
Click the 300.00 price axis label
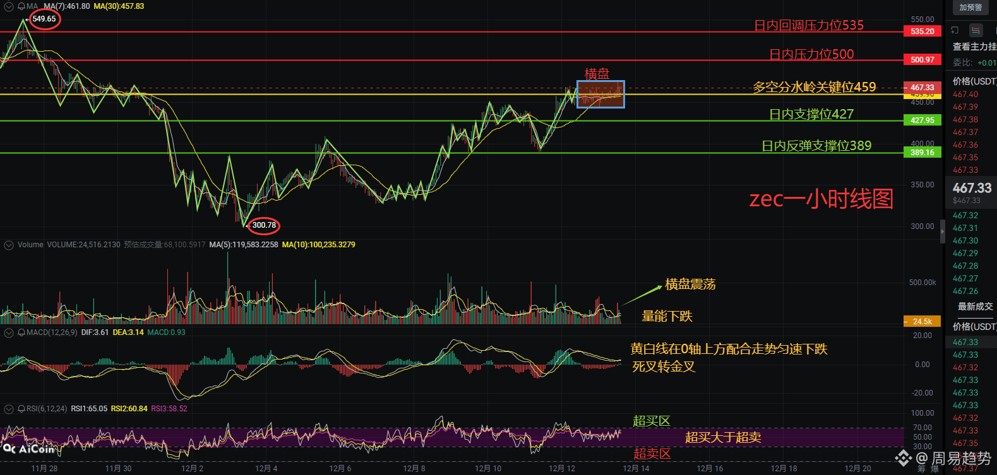coord(922,226)
